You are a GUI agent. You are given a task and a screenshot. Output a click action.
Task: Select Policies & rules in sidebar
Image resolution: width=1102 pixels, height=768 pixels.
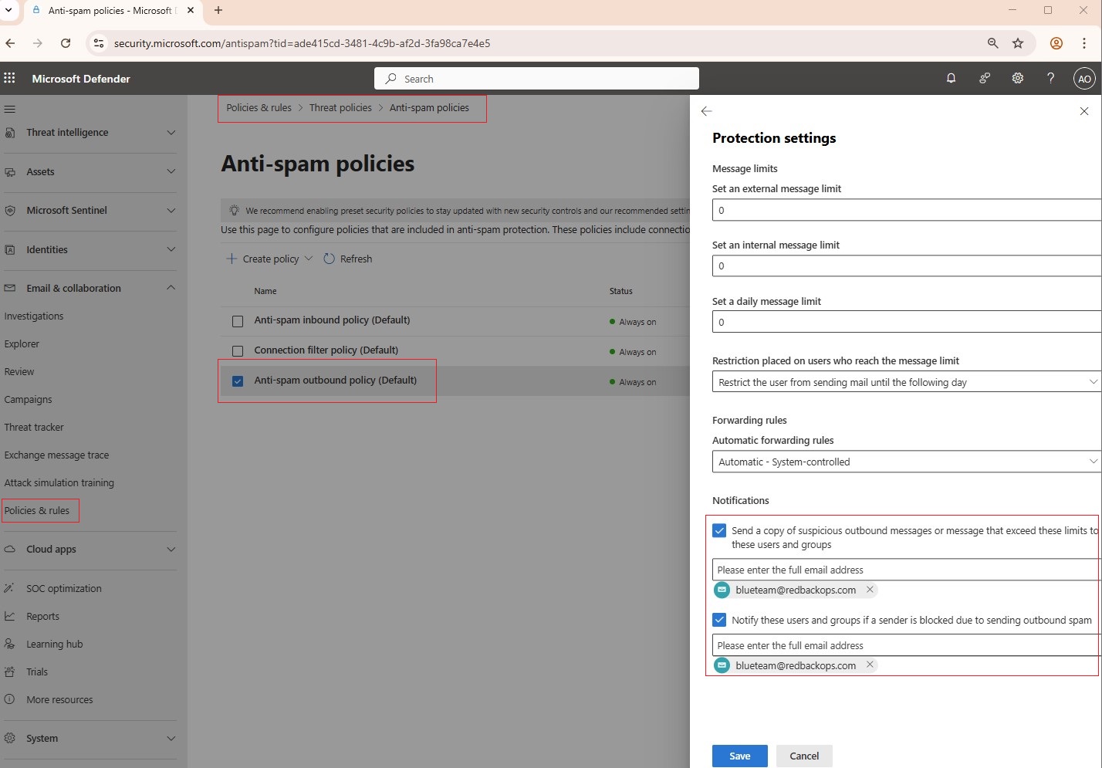coord(37,510)
